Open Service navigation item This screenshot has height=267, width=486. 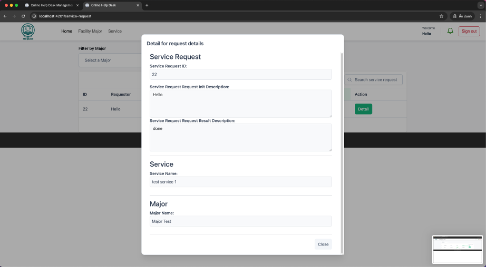pyautogui.click(x=115, y=31)
